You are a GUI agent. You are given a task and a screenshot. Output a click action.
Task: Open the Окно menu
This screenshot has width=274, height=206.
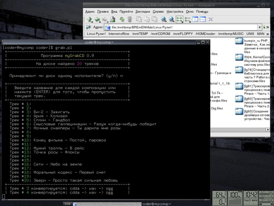(190, 12)
